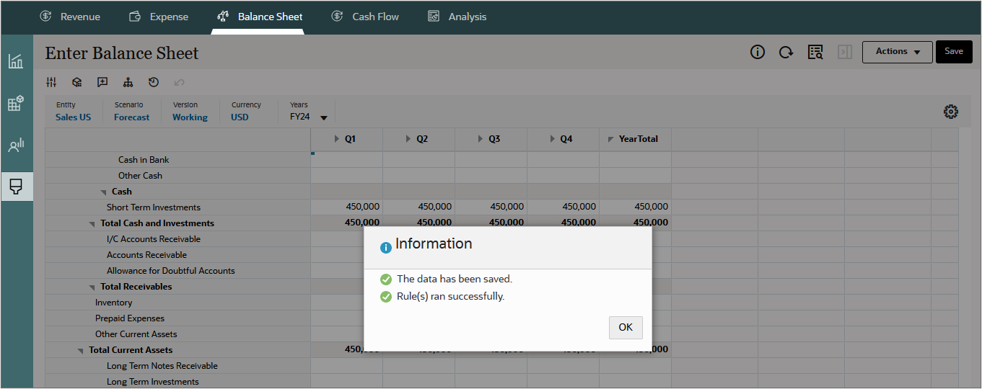Collapse the YearTotal column
Image resolution: width=982 pixels, height=389 pixels.
click(x=611, y=139)
